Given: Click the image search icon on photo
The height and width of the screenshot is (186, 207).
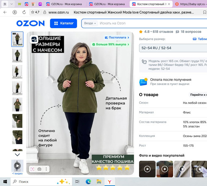Looking at the screenshot, I should 39,169.
